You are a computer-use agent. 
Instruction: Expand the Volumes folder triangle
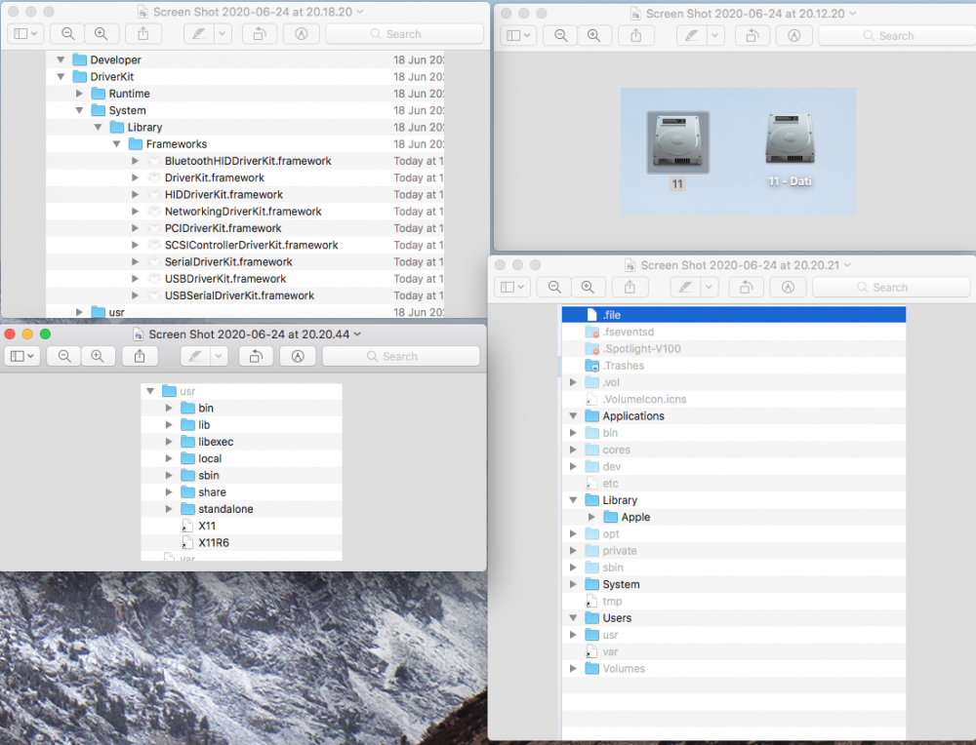click(x=573, y=669)
